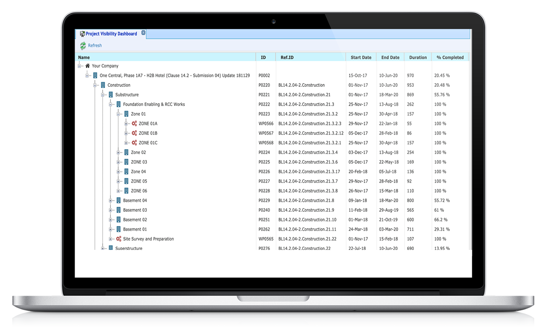Select the ZONE 01B row label
This screenshot has width=547, height=328.
point(148,133)
